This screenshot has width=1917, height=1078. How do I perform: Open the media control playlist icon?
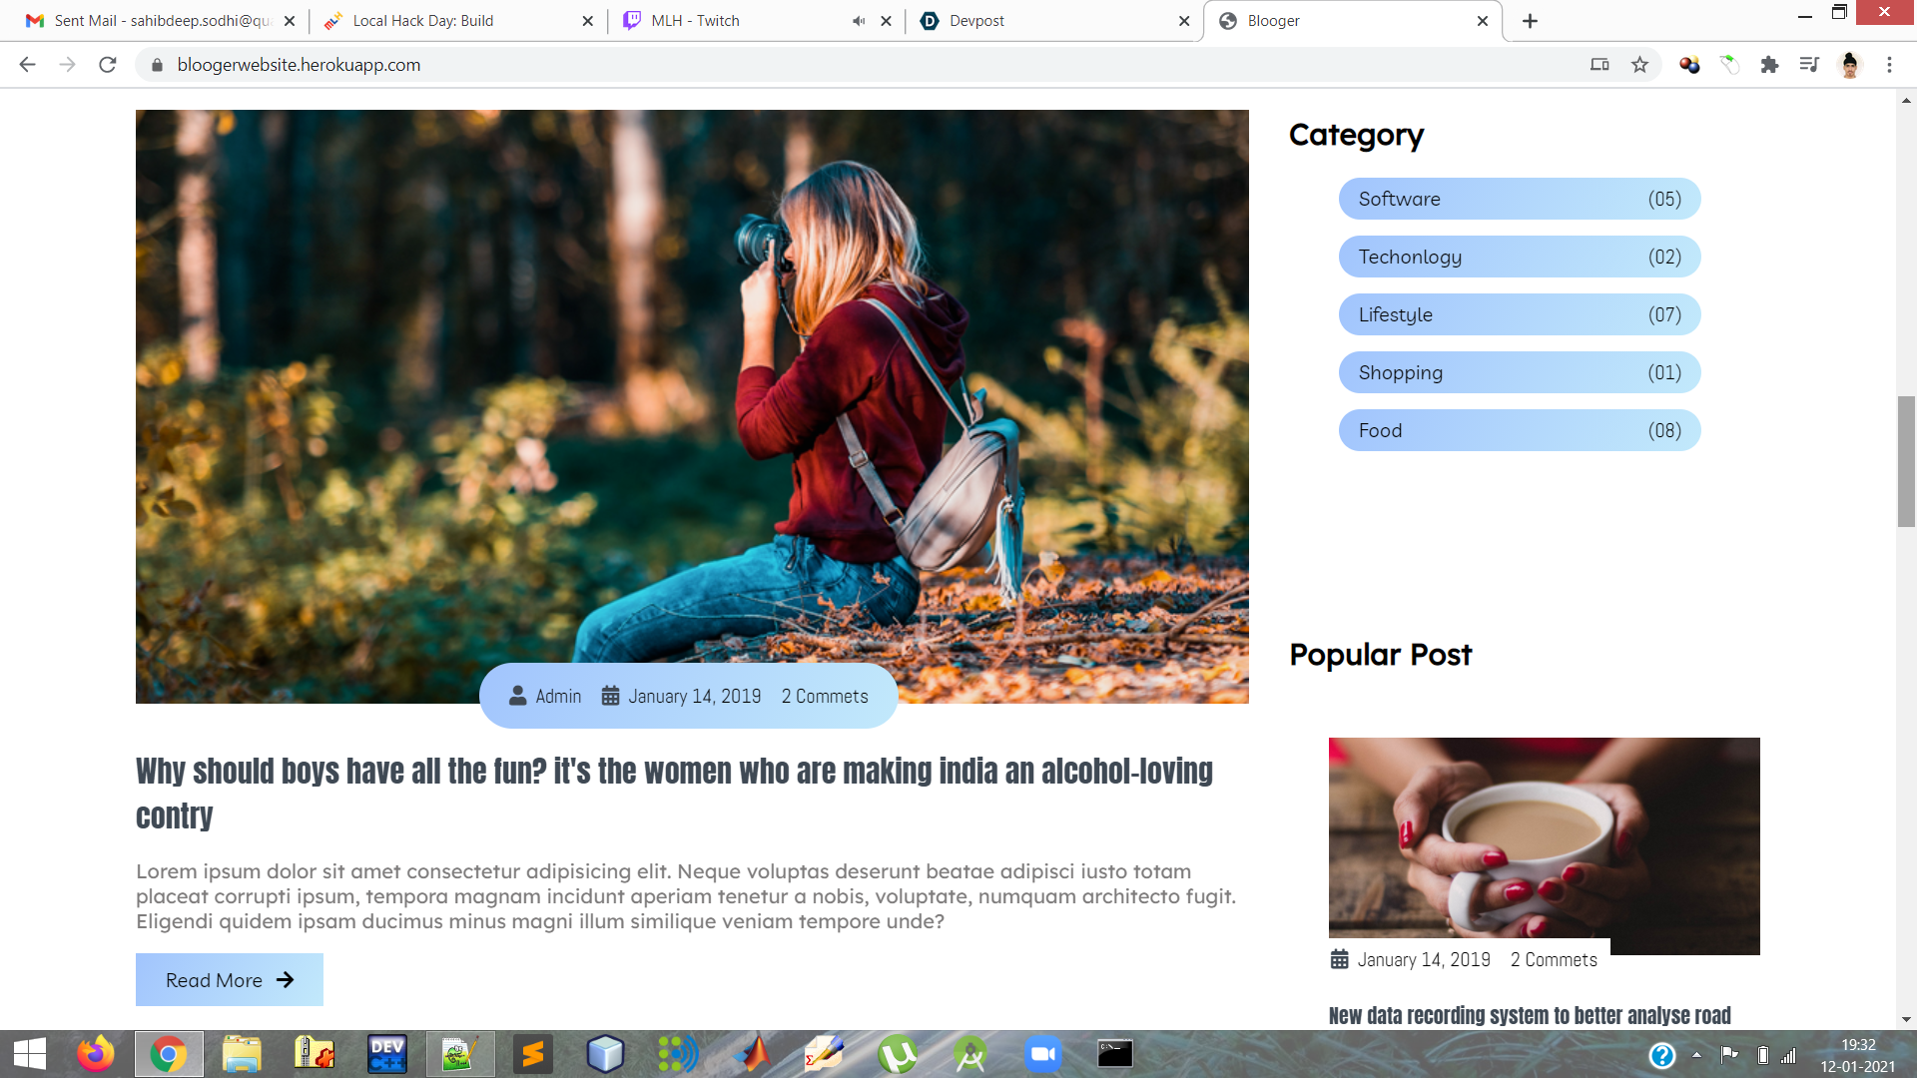(x=1809, y=65)
